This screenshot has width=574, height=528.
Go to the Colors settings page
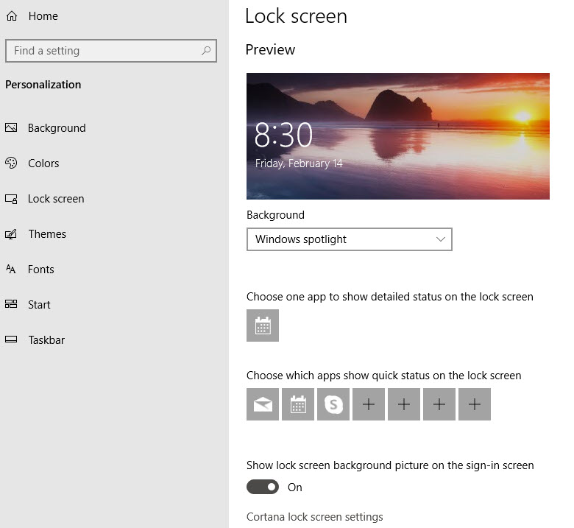43,163
